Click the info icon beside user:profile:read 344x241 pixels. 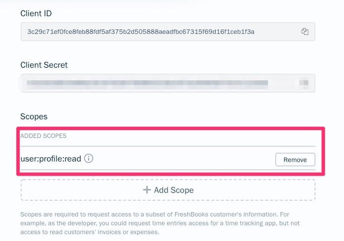pos(89,159)
